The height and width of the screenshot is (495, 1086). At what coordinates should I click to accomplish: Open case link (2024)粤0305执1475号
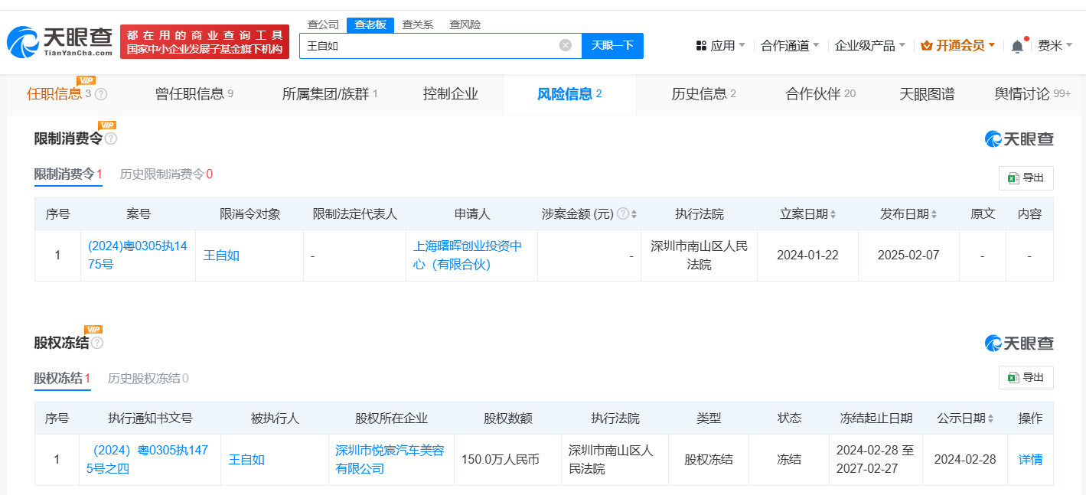pos(137,256)
